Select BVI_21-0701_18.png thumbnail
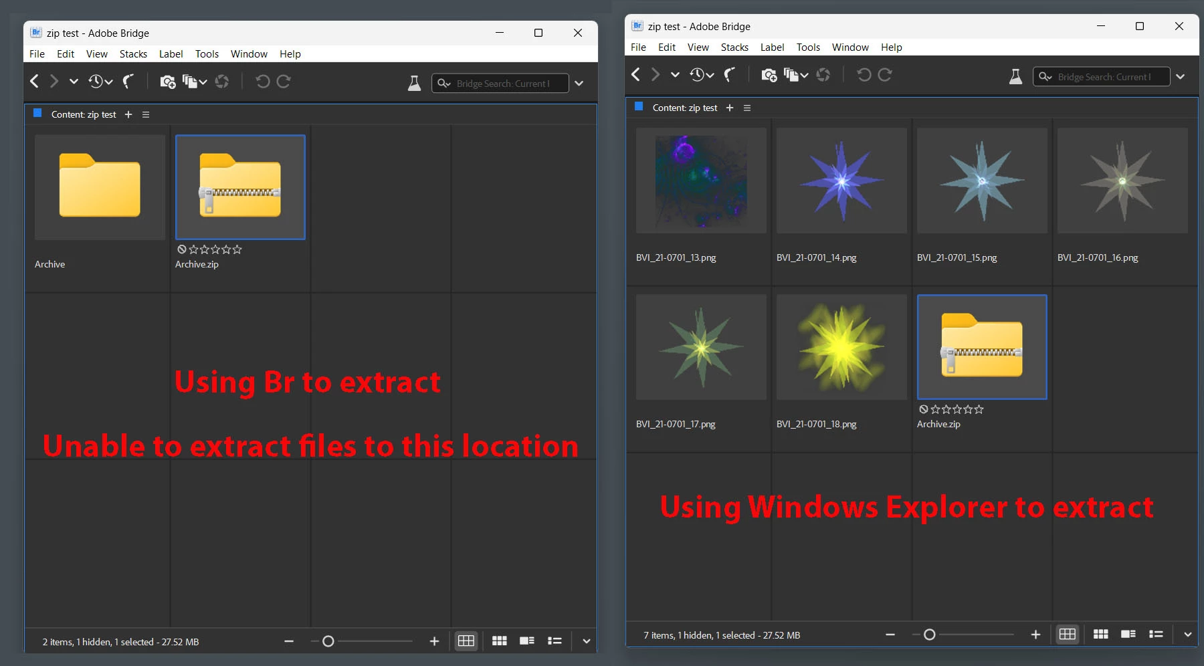The width and height of the screenshot is (1204, 666). click(841, 347)
